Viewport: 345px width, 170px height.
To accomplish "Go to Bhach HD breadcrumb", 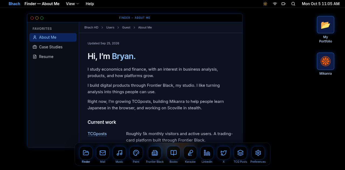I will tap(91, 27).
